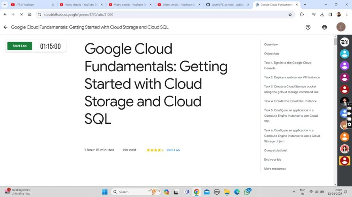Jump to More resources section
The image size is (352, 197).
[275, 169]
